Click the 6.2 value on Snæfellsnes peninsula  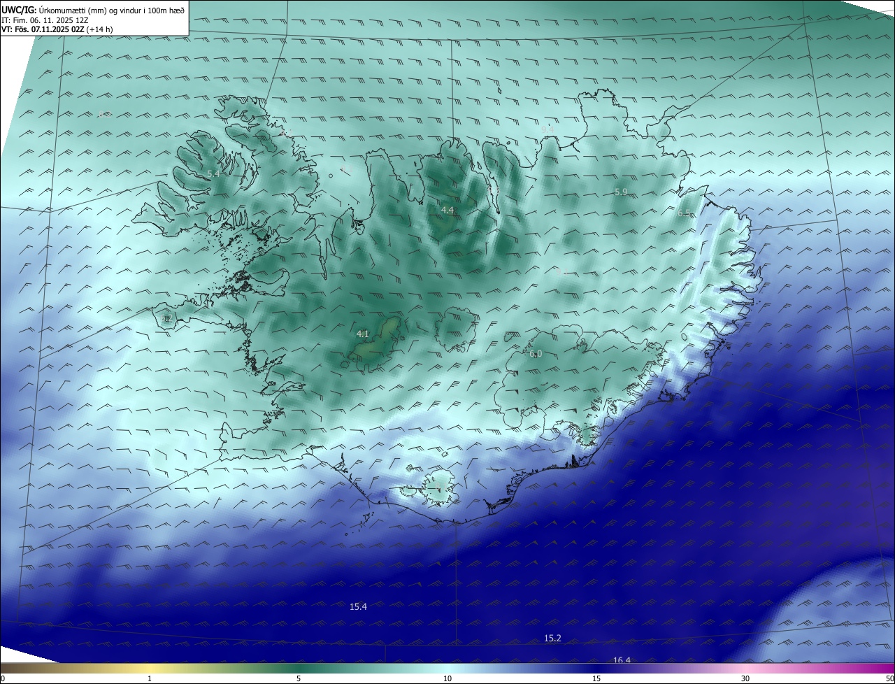point(166,319)
